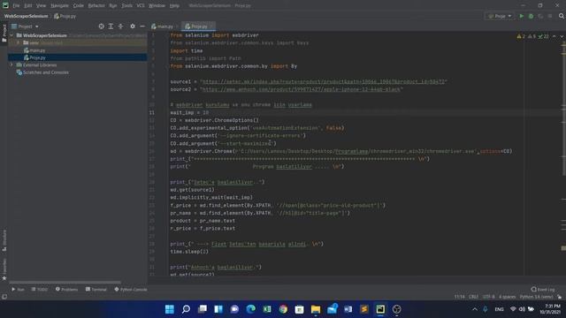Expand all in Project panel
The width and height of the screenshot is (566, 318).
point(111,26)
